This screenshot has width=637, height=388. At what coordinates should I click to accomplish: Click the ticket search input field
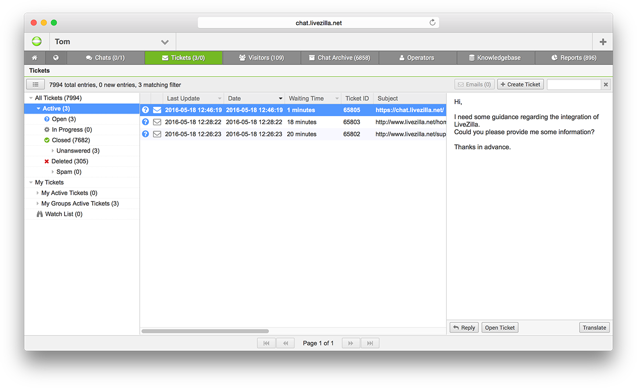pyautogui.click(x=574, y=84)
